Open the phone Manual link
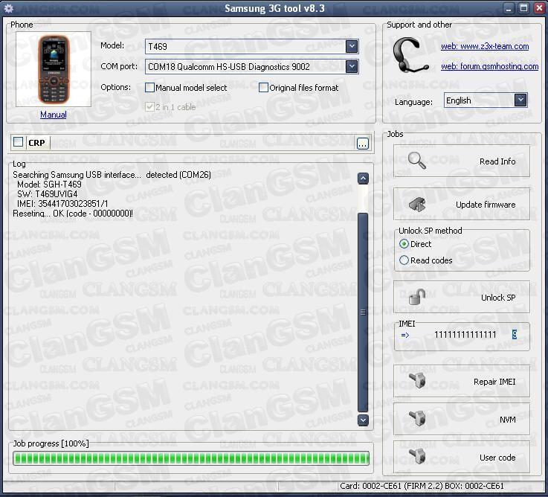The image size is (548, 497). (x=53, y=115)
